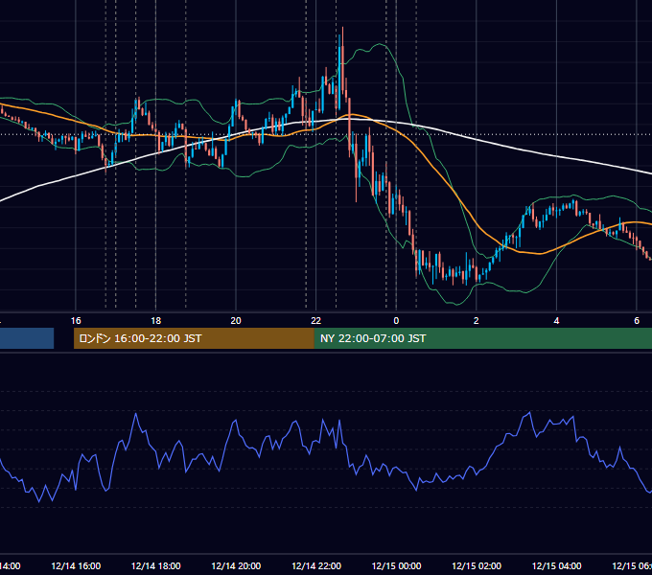Select hour label 16 on price chart axis
The image size is (652, 575).
click(76, 321)
